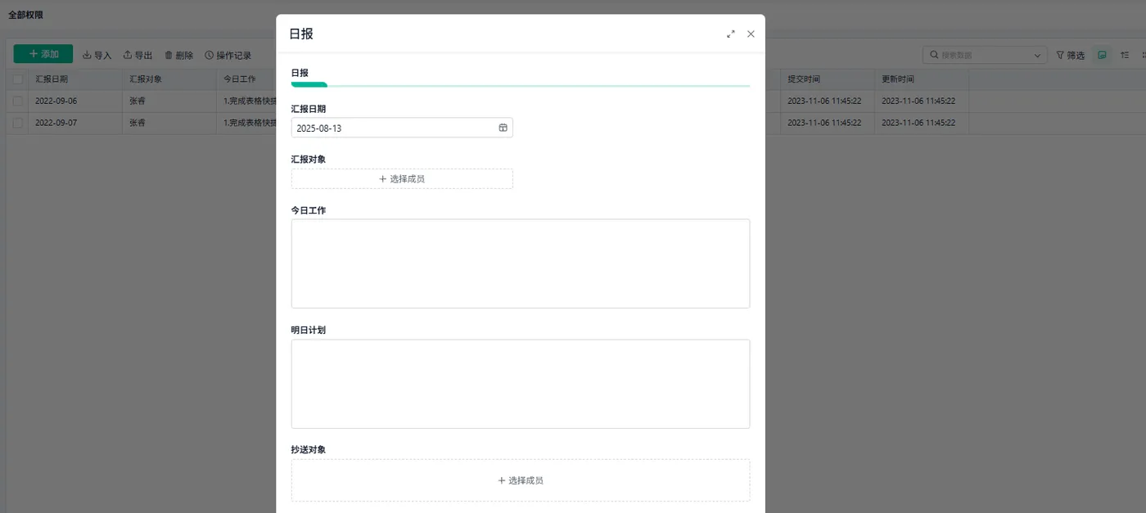1146x513 pixels.
Task: Click 今日工作 cell in the 2022-09-07 row
Action: (246, 123)
